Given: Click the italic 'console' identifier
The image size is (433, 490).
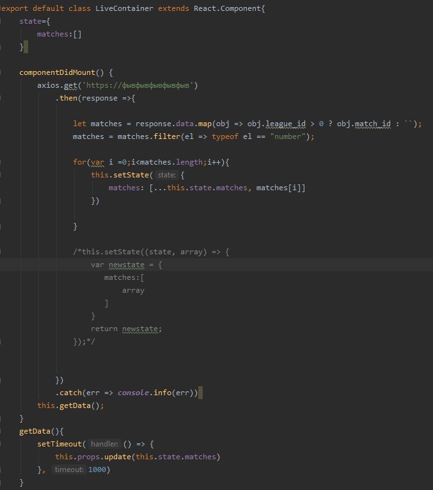Looking at the screenshot, I should (133, 393).
